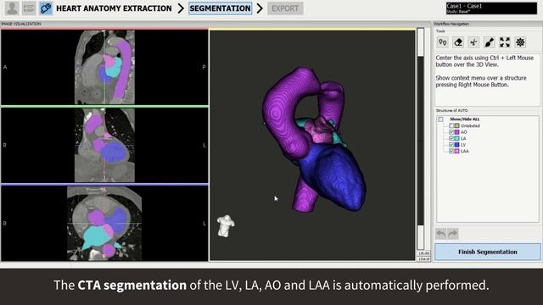Screen dimensions: 543x305
Task: Click the LA cyan color swatch
Action: (456, 138)
